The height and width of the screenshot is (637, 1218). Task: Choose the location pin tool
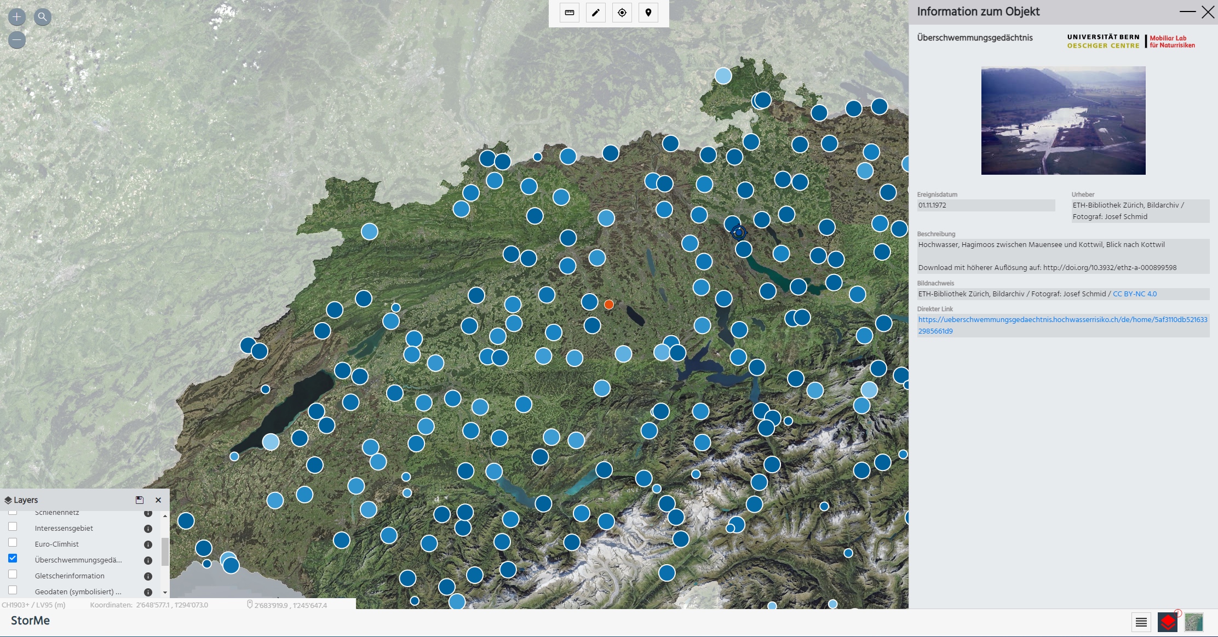(648, 13)
